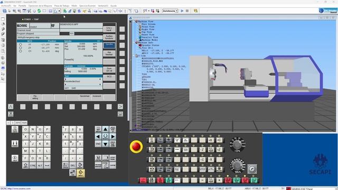Click the red reset button on bottom row
338x190 pixels.
pos(143,180)
